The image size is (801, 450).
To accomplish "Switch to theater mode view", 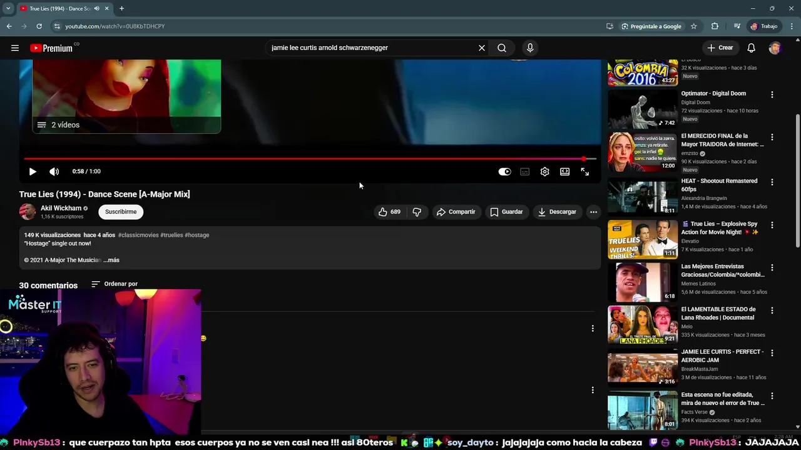I will pyautogui.click(x=565, y=171).
